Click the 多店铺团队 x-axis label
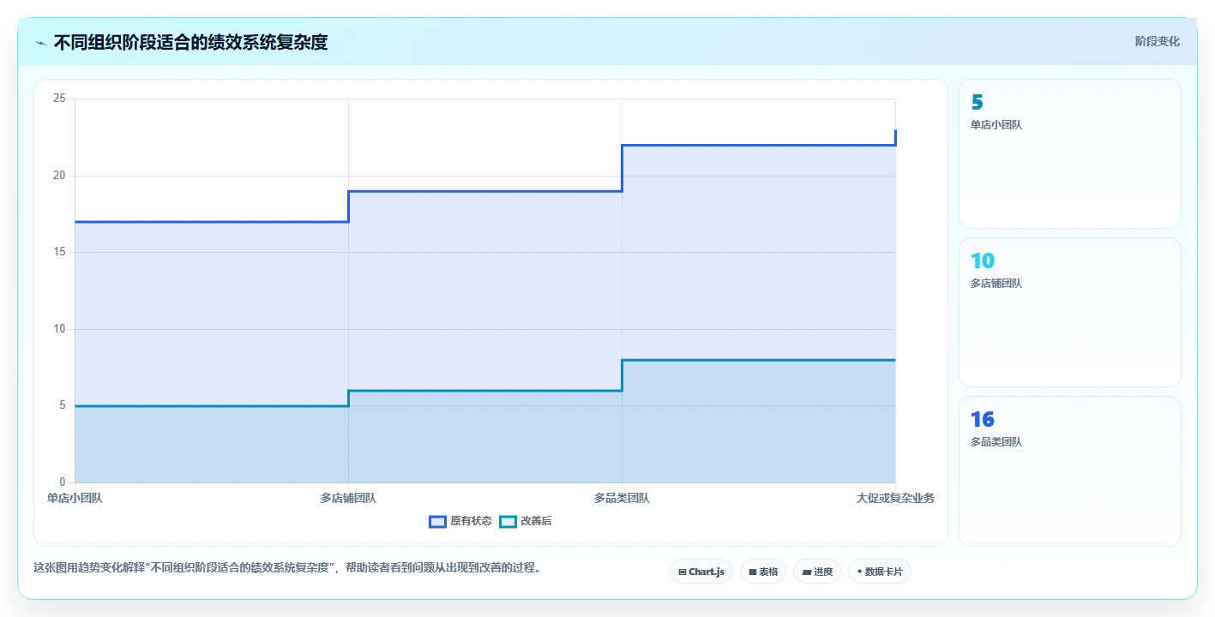 pos(348,498)
